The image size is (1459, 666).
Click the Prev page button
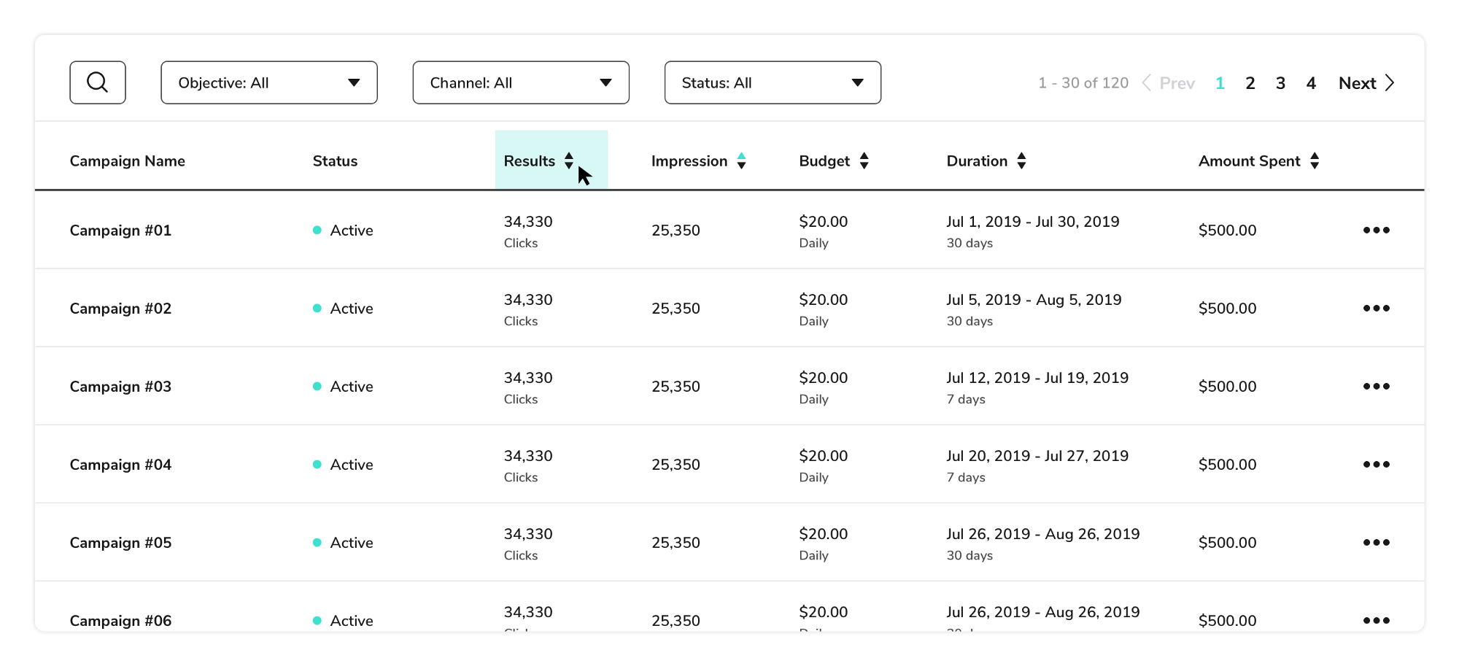[1169, 83]
